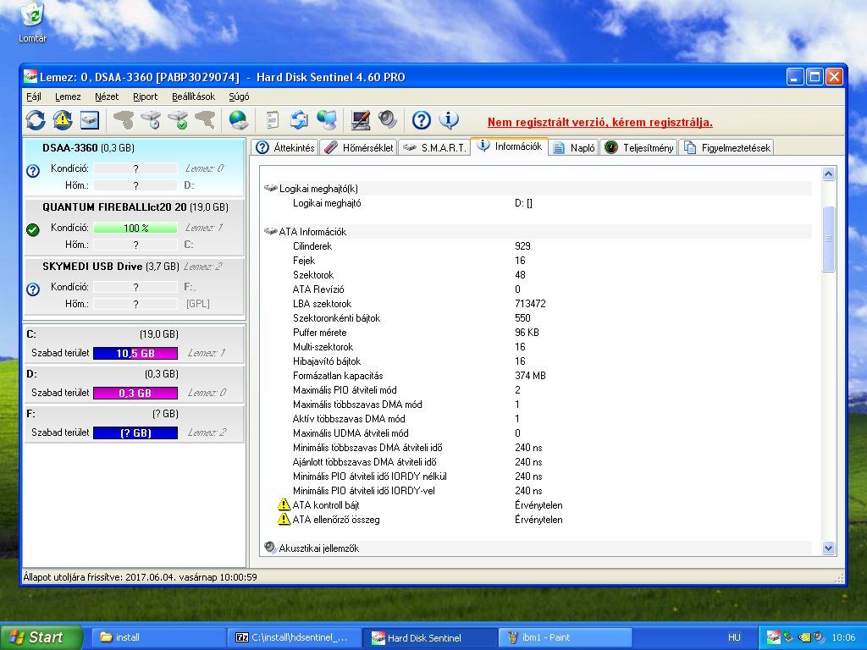Click the vertical scrollbar thumb
Image resolution: width=867 pixels, height=650 pixels.
click(828, 239)
